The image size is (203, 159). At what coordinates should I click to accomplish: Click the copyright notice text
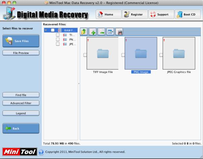(x=85, y=152)
